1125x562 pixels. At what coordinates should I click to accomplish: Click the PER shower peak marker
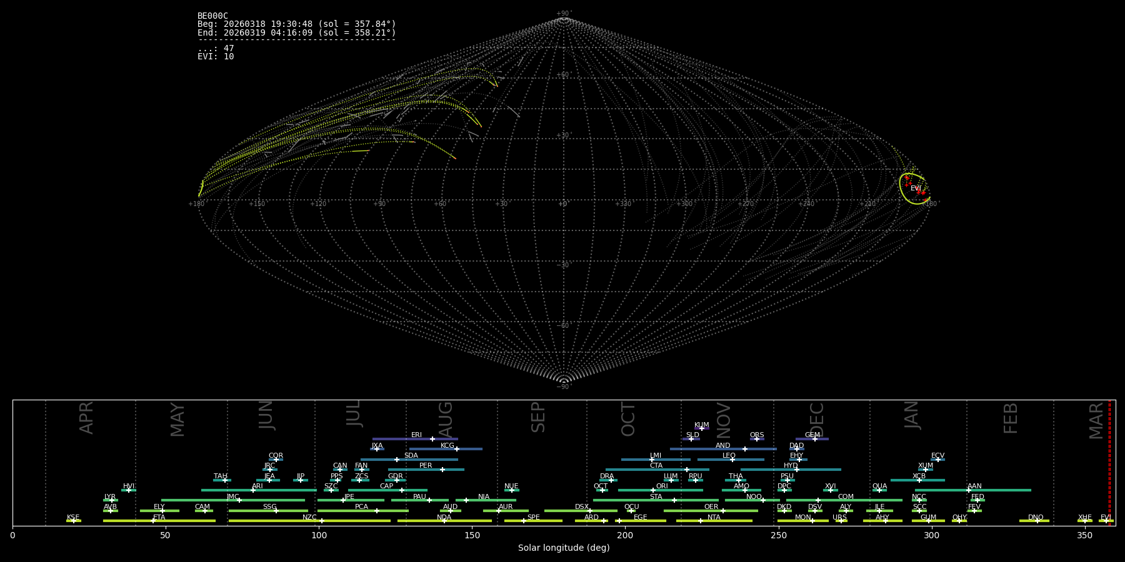442,470
